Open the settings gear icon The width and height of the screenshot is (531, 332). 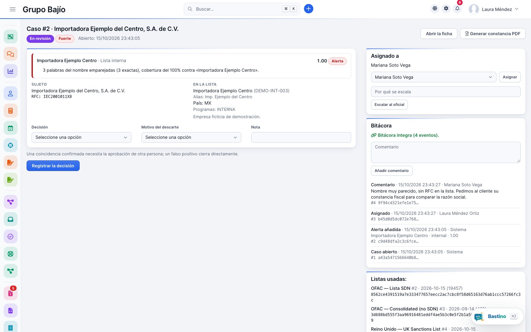pos(446,9)
